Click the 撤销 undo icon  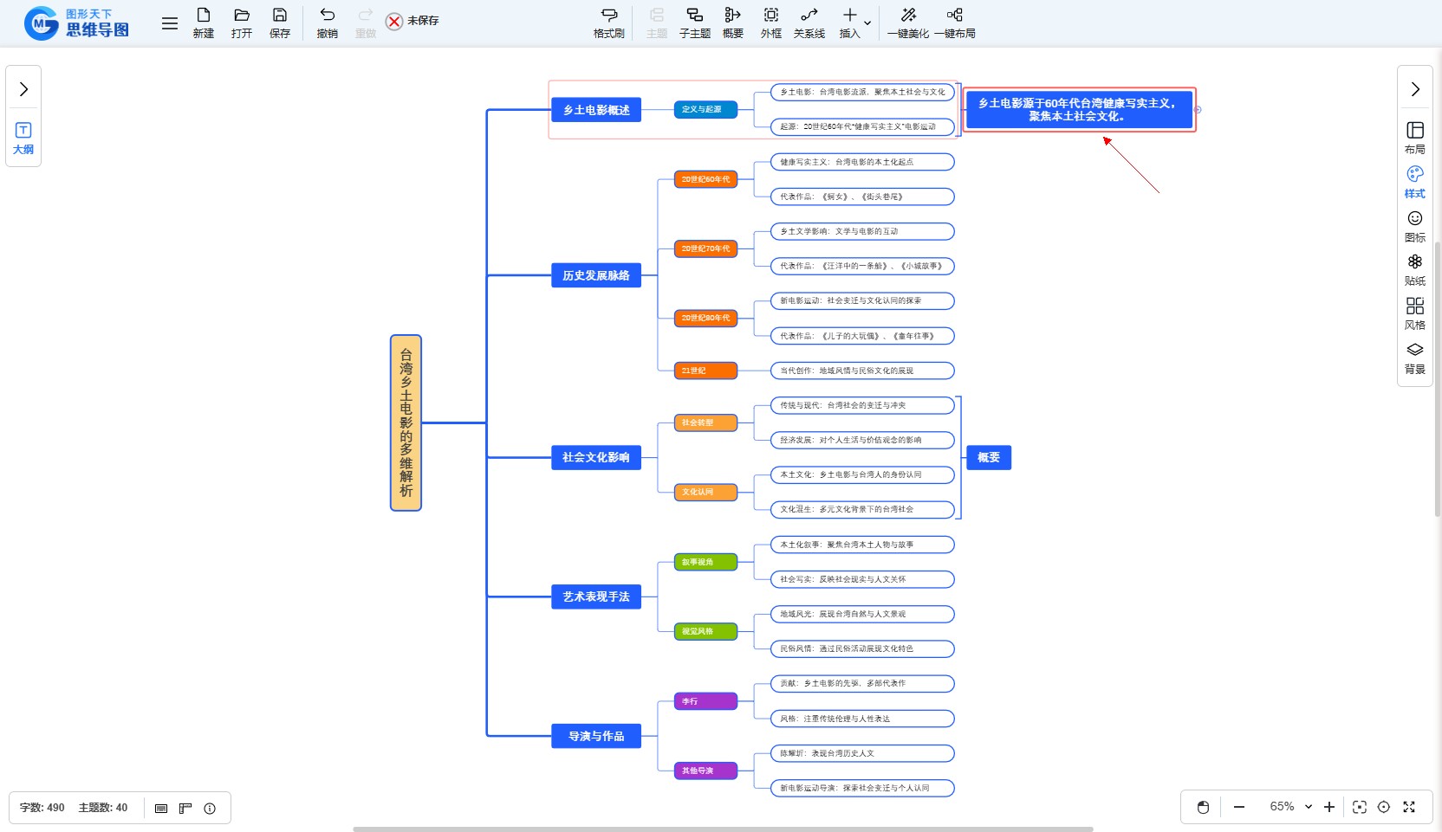327,23
